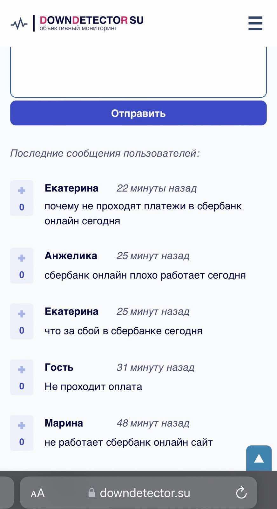Viewport: 277px width, 509px height.
Task: Click the padlock icon in address bar
Action: click(x=91, y=493)
